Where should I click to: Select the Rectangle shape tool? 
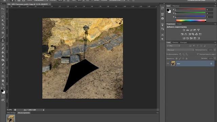pyautogui.click(x=3, y=76)
